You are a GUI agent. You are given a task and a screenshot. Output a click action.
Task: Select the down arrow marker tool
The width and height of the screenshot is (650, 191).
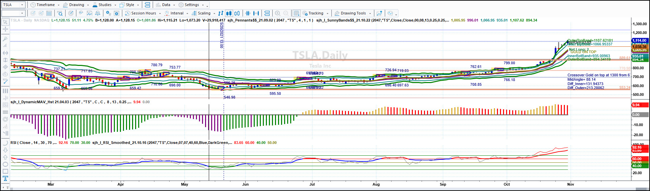pos(5,150)
